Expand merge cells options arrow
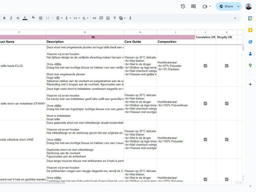This screenshot has height=192, width=256. [52, 18]
